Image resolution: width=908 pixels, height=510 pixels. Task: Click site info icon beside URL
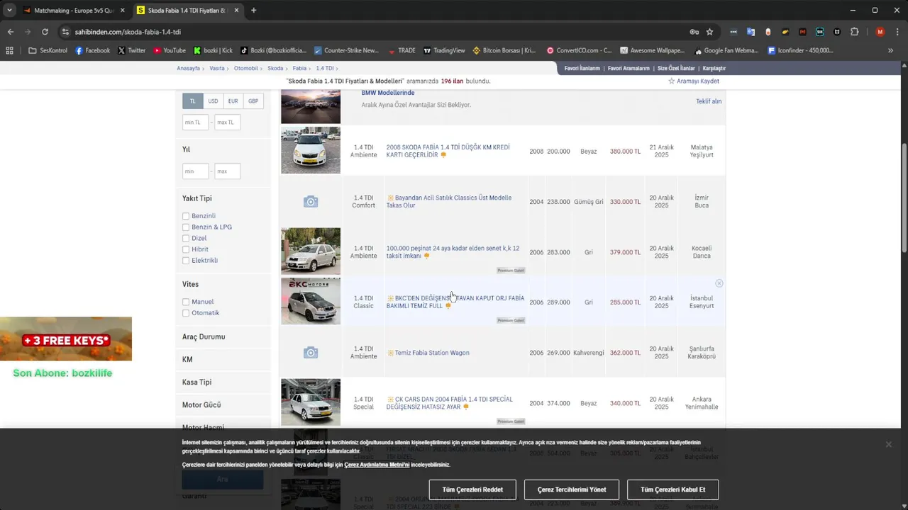pos(65,32)
